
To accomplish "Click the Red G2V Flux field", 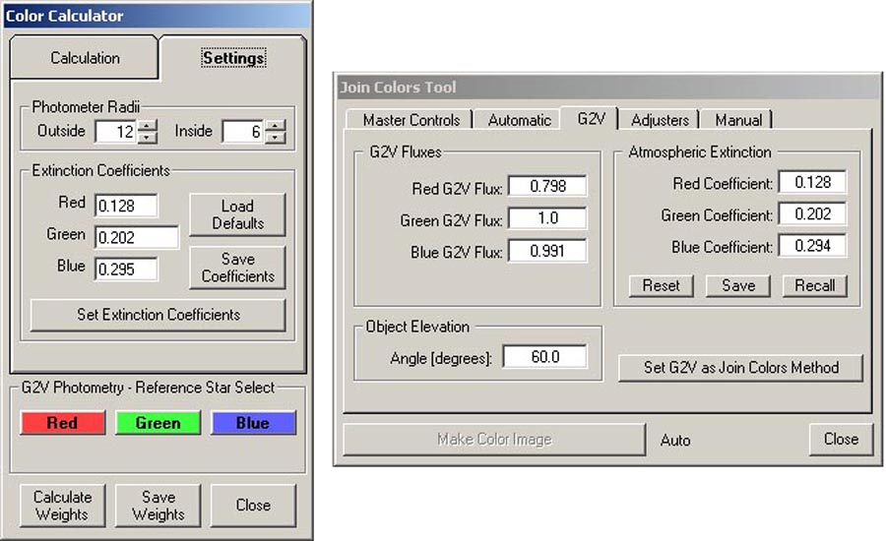I will coord(544,186).
